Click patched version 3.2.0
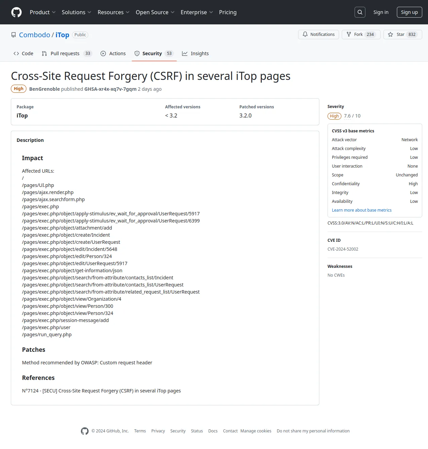428x449 pixels. pos(245,115)
